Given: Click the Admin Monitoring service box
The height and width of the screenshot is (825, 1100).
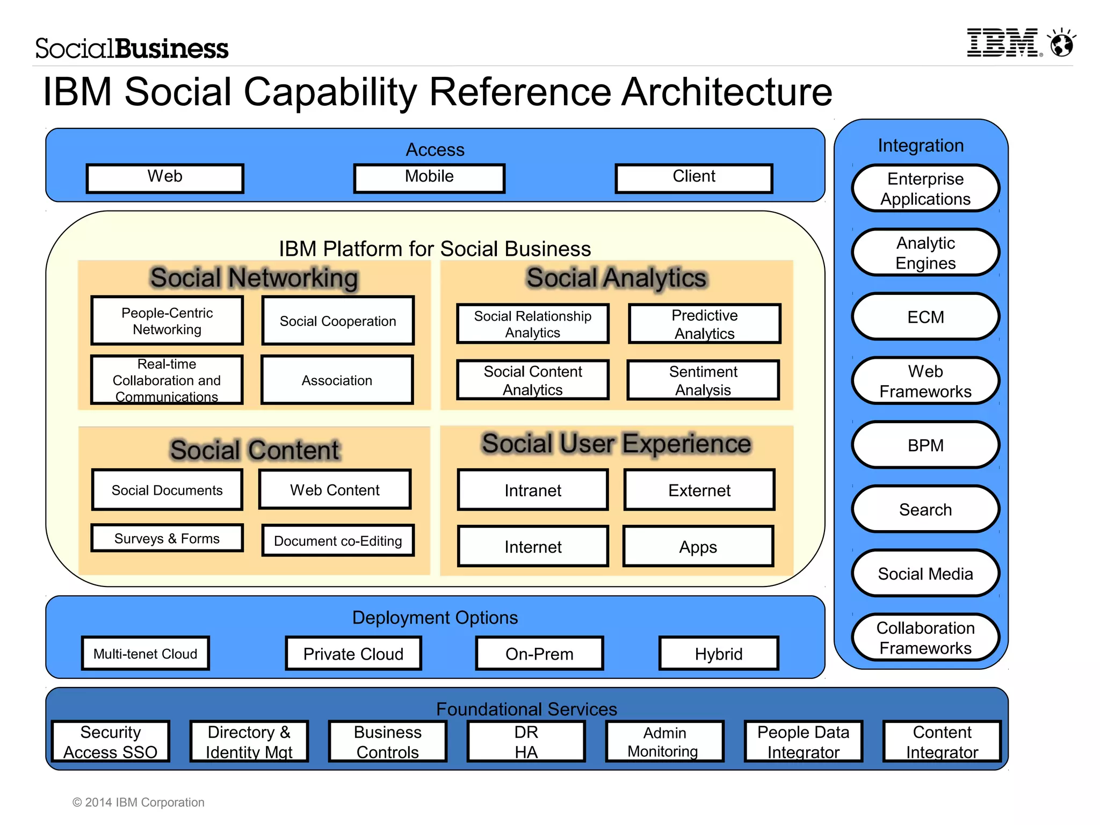Looking at the screenshot, I should click(x=664, y=741).
